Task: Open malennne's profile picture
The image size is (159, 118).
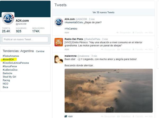Action: pyautogui.click(x=59, y=59)
